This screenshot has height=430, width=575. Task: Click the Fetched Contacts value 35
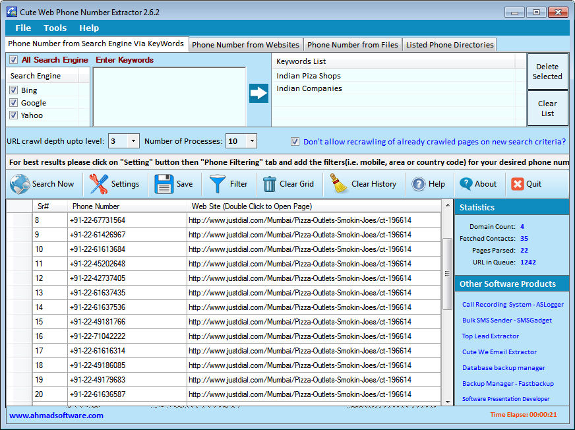tap(524, 239)
